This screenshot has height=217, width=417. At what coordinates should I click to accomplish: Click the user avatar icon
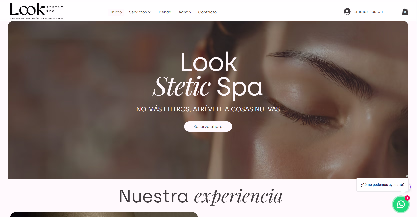click(x=347, y=11)
